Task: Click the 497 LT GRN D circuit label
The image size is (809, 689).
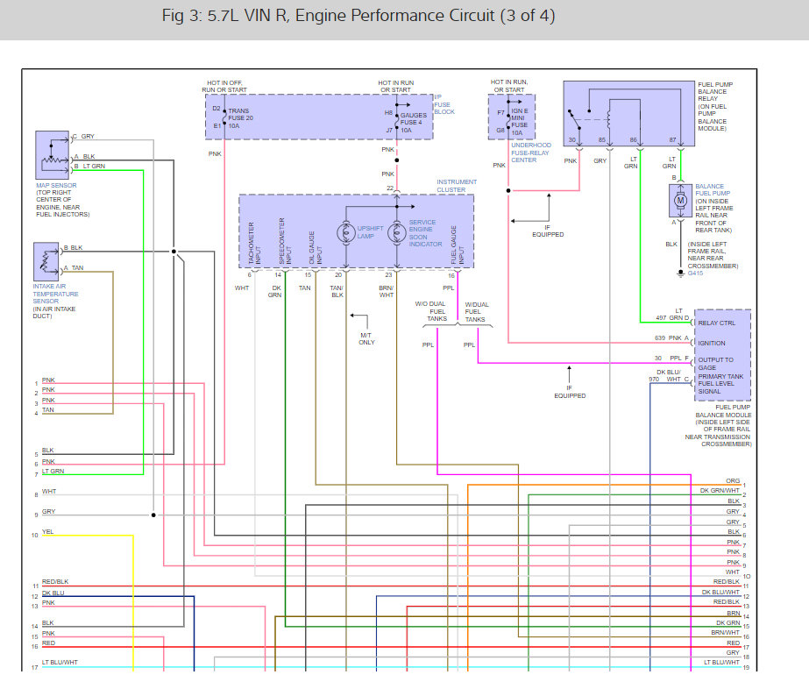Action: [x=672, y=315]
